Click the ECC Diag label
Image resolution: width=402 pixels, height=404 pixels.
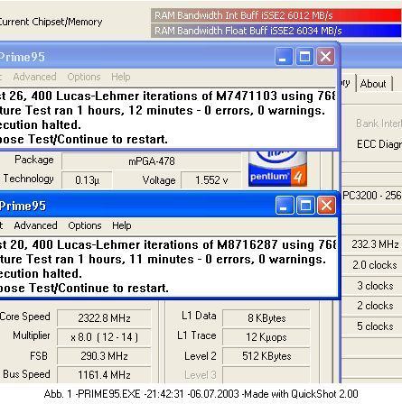(x=379, y=144)
